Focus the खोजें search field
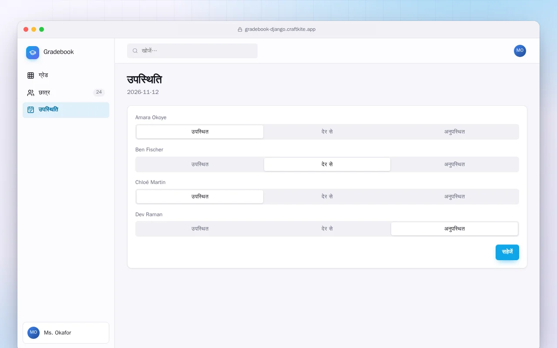This screenshot has width=557, height=348. click(x=192, y=51)
